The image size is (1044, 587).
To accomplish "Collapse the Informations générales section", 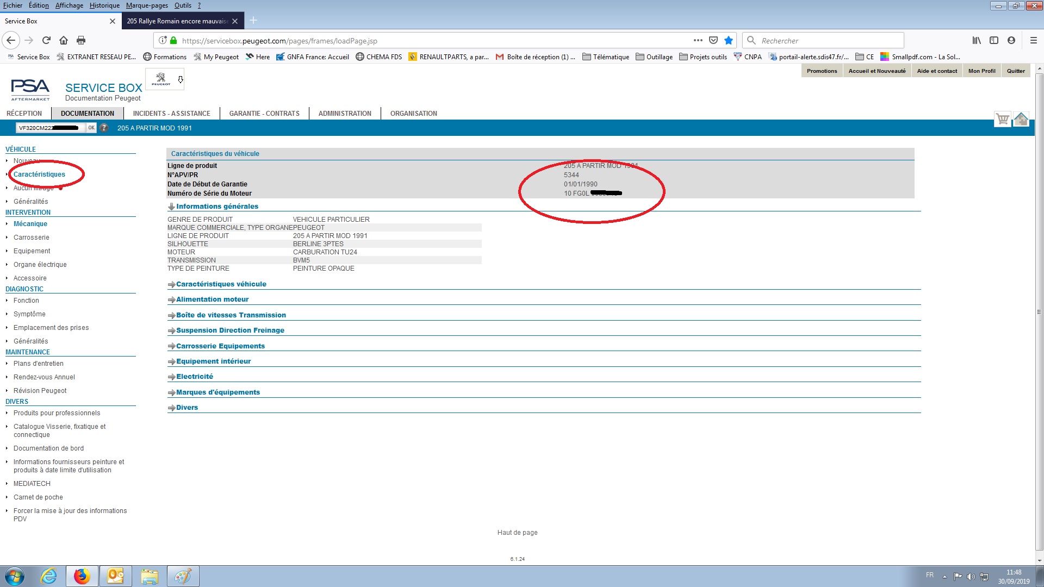I will click(x=216, y=207).
